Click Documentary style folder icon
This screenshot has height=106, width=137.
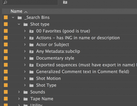pos(31,58)
